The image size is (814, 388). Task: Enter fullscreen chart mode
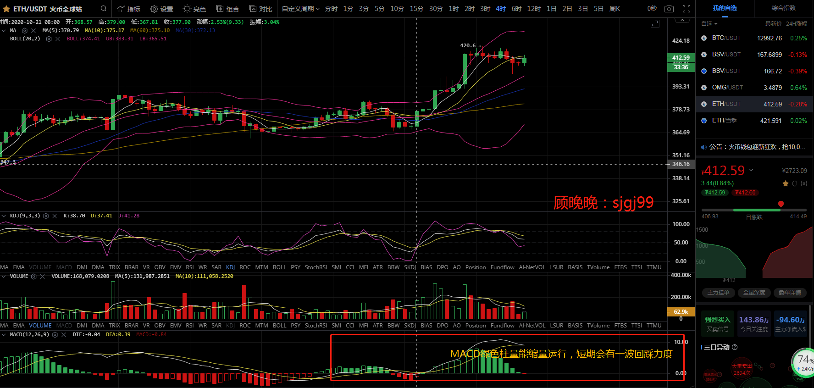687,9
